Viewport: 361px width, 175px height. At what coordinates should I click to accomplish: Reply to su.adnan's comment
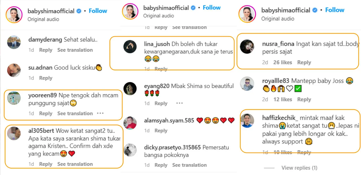[x=46, y=78]
